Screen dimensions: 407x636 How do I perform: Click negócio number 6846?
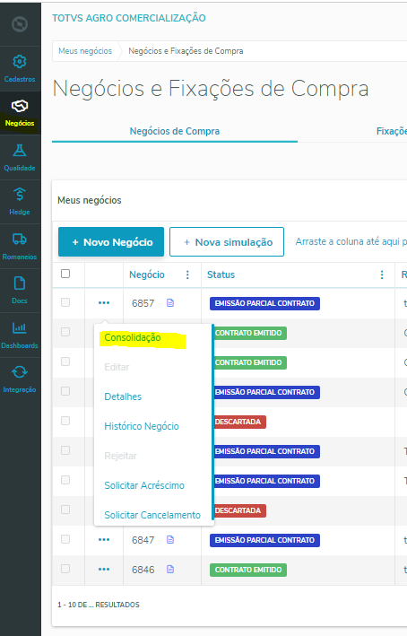tap(143, 570)
